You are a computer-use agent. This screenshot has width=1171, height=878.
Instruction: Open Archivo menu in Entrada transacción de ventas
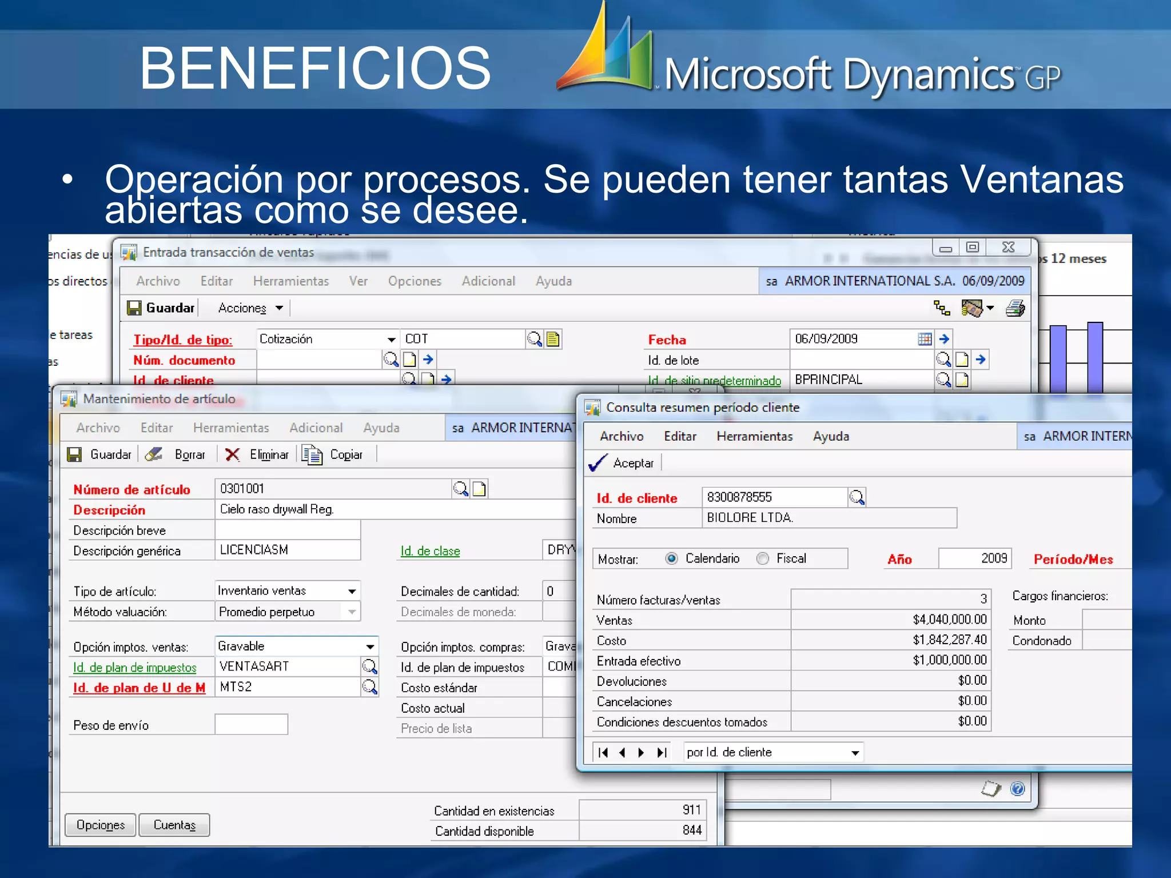point(158,281)
